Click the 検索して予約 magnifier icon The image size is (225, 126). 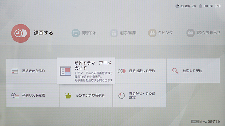click(x=175, y=71)
